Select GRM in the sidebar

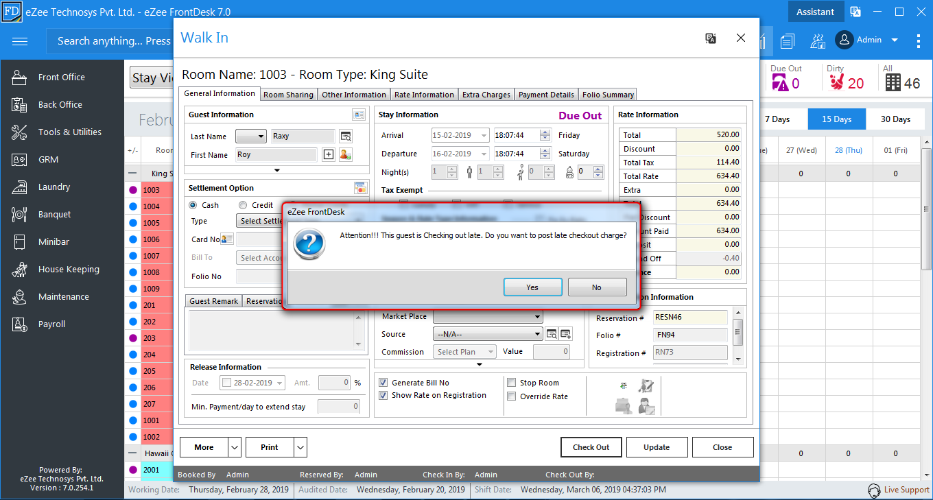coord(48,160)
